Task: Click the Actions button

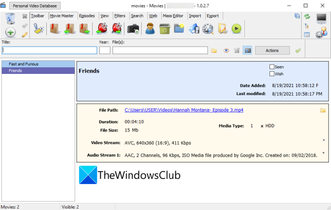Action: point(272,50)
